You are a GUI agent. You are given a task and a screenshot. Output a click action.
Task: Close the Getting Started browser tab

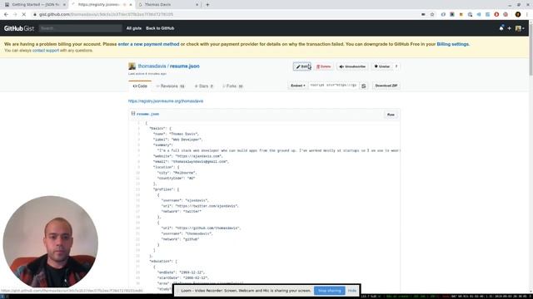click(64, 5)
